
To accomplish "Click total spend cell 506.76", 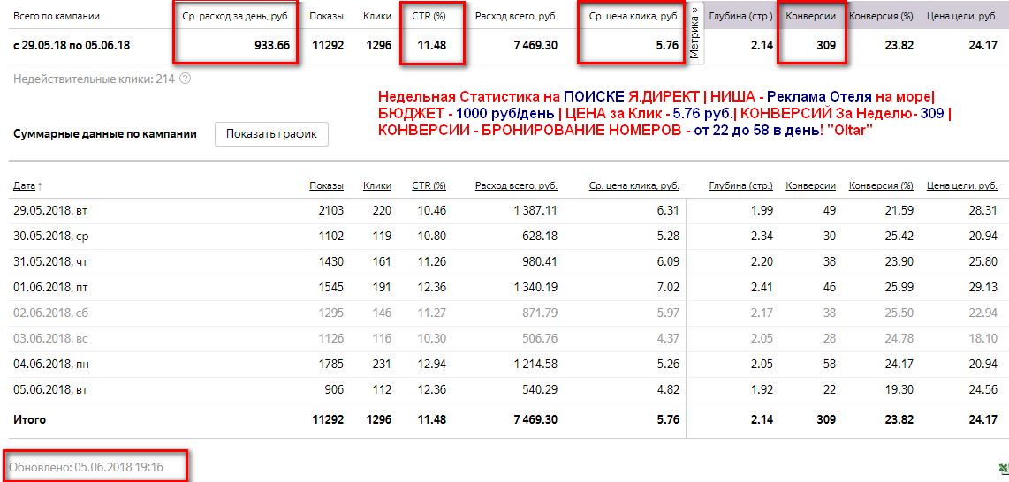I will point(542,339).
